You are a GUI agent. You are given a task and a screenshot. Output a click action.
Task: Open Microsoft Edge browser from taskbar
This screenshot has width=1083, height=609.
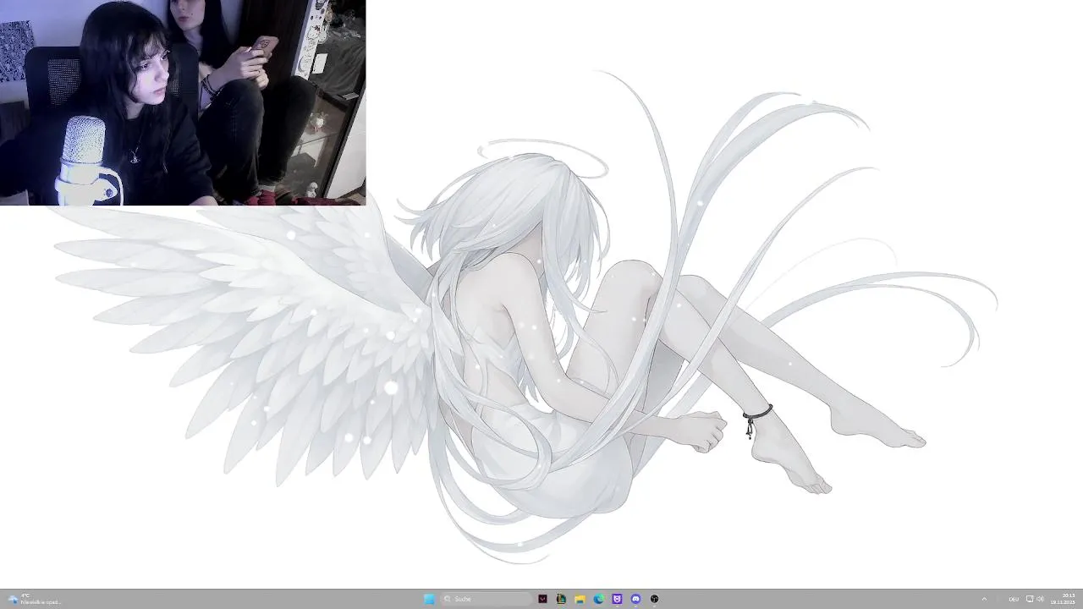[598, 599]
